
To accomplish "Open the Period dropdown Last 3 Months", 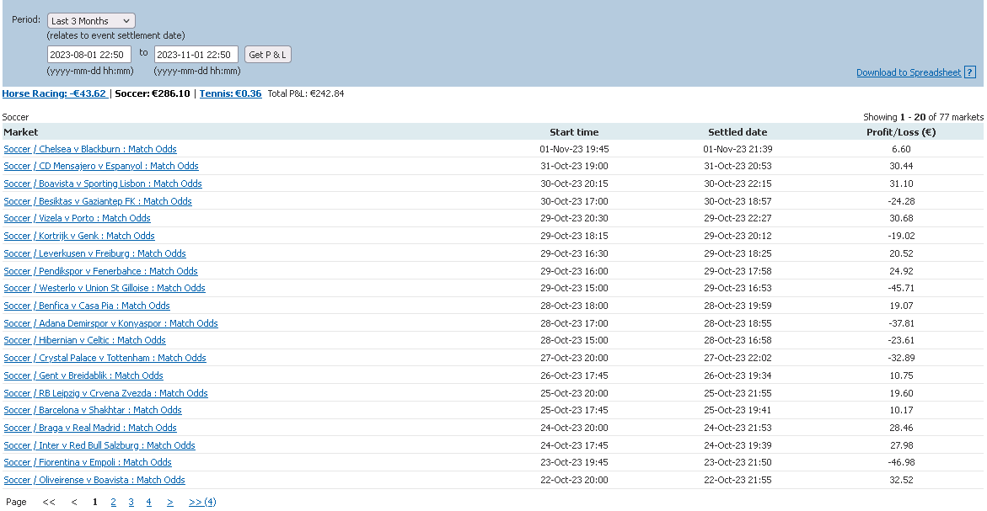I will pos(91,21).
